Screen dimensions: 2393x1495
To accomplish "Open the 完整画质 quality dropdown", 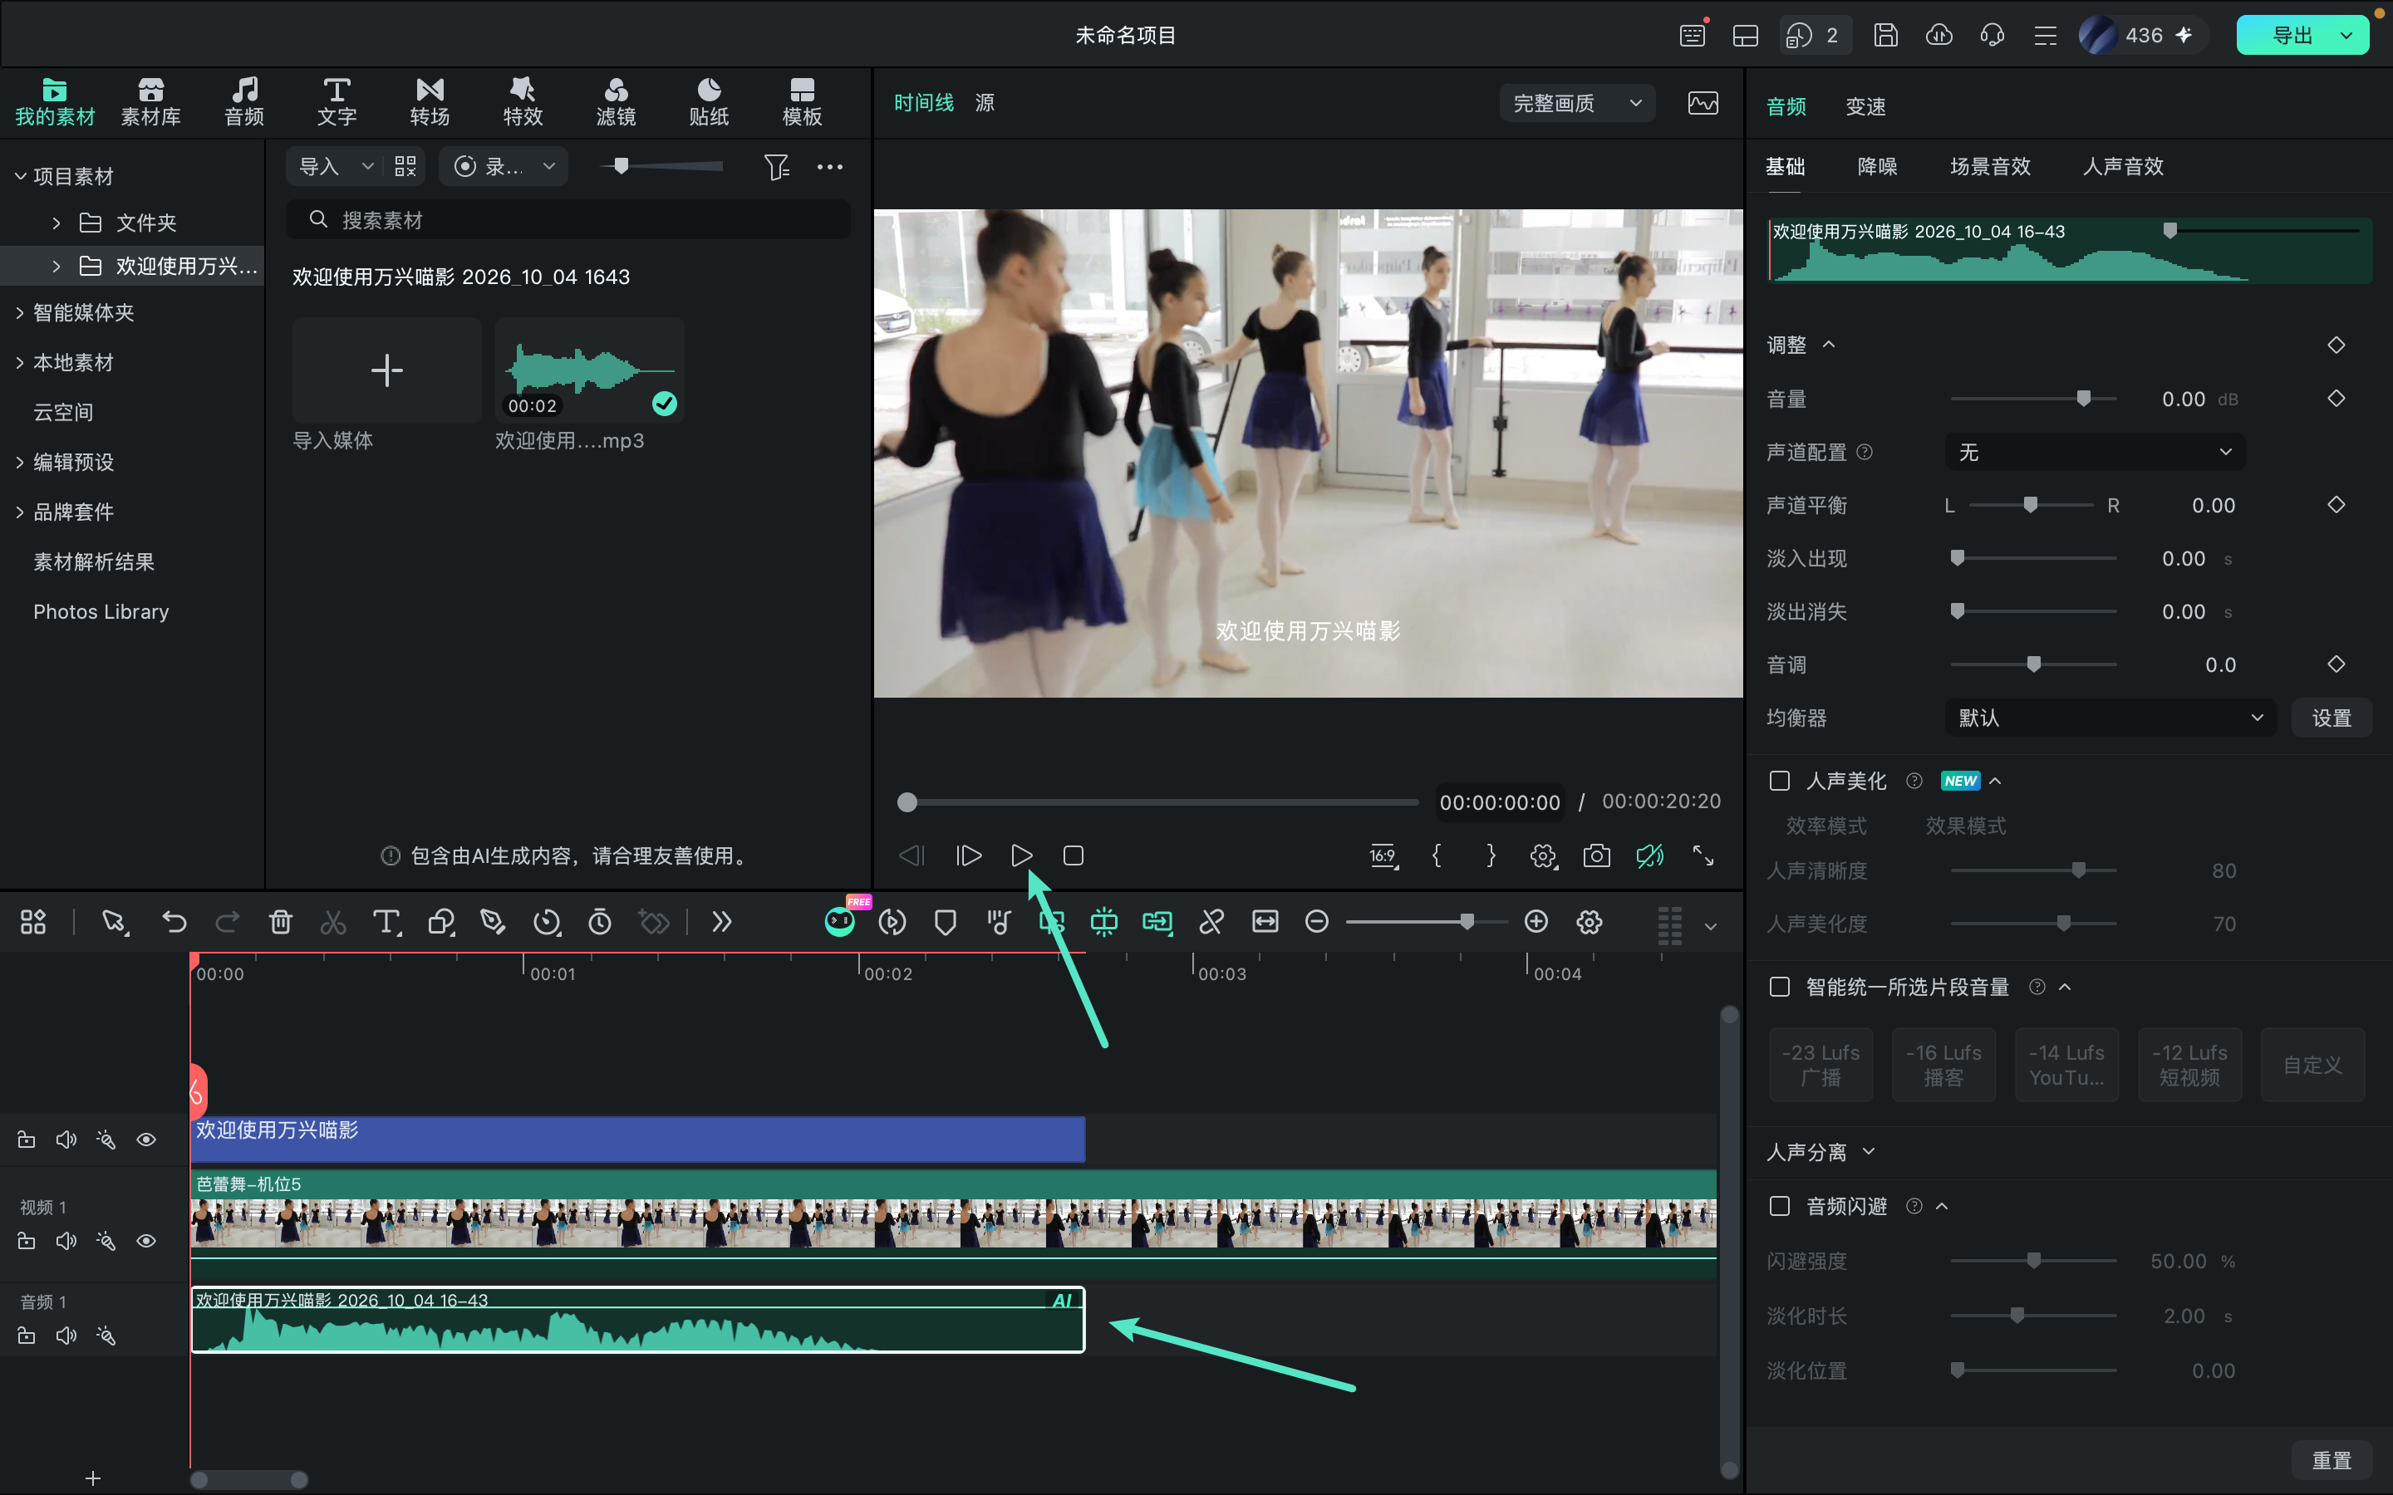I will (x=1577, y=103).
